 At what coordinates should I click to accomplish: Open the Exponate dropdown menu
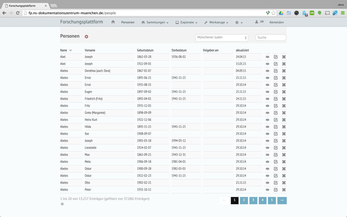tap(186, 22)
